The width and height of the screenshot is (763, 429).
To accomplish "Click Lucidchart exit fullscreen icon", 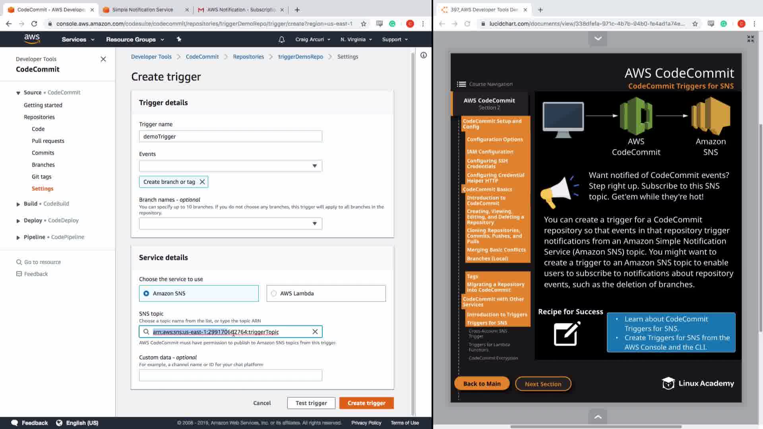I will [x=750, y=39].
